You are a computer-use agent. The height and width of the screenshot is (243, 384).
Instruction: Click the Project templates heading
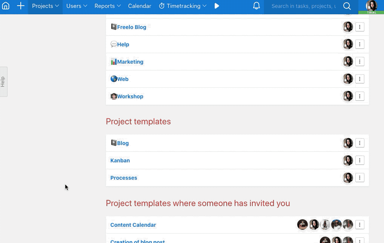pos(138,122)
